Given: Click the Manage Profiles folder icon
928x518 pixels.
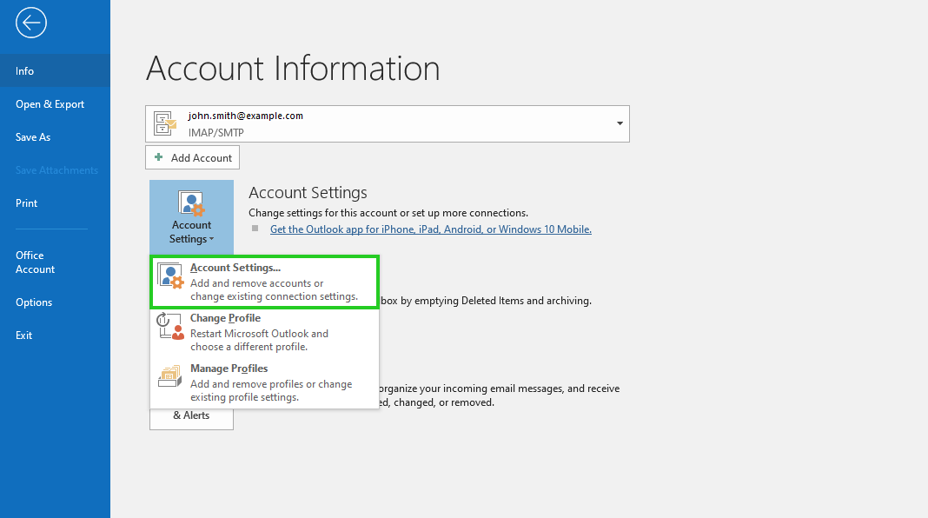Looking at the screenshot, I should (x=170, y=377).
